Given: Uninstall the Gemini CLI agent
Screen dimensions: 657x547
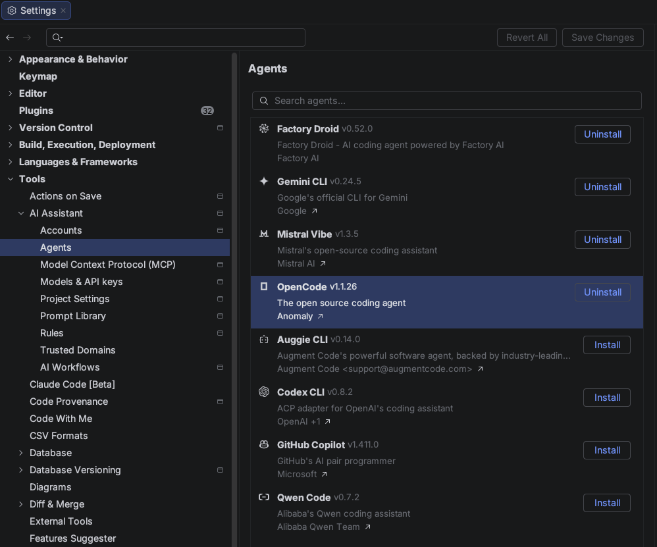Looking at the screenshot, I should click(602, 187).
